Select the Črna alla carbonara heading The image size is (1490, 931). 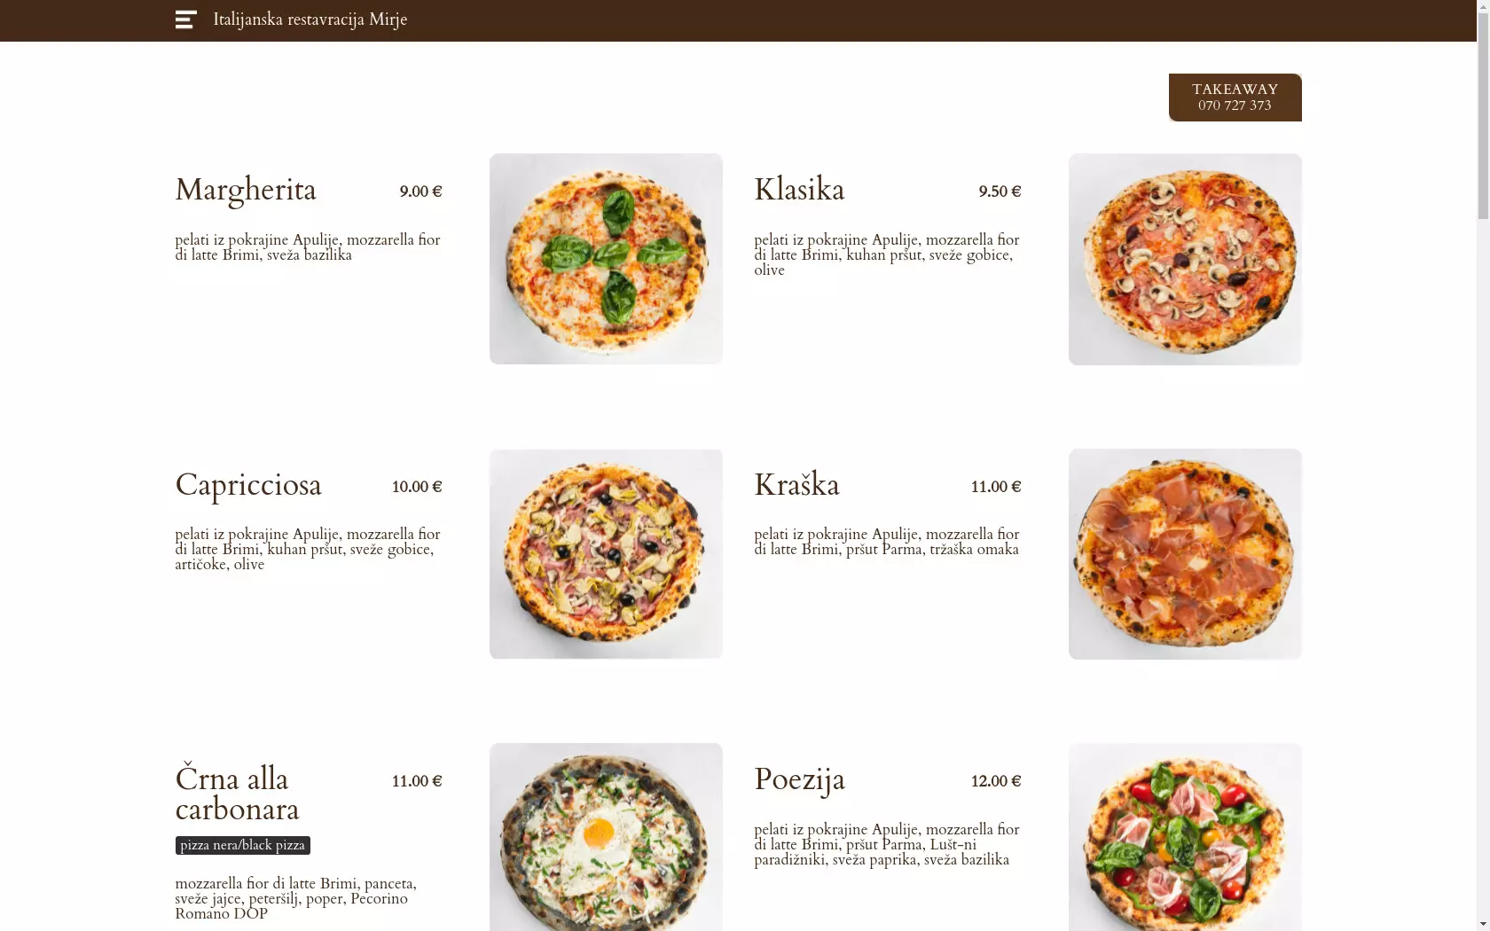point(238,793)
